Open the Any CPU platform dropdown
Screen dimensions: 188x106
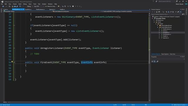(x=39, y=6)
